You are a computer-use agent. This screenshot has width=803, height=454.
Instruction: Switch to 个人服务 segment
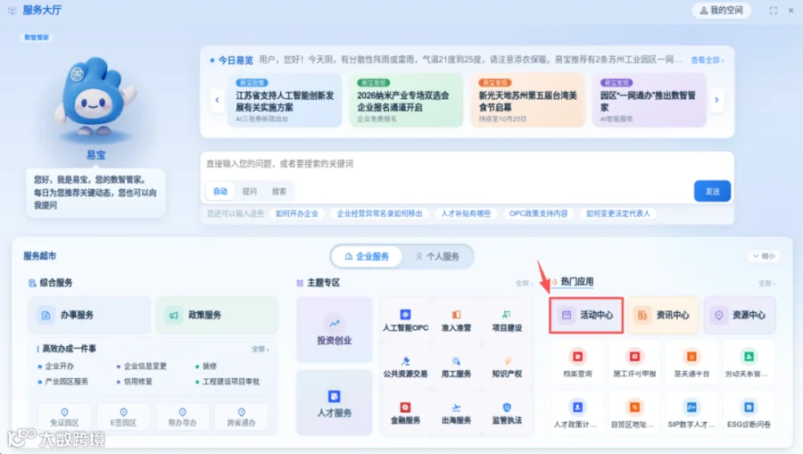point(437,256)
